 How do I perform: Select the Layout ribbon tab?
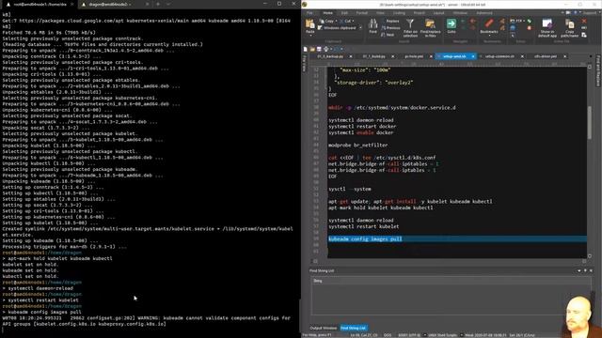438,13
